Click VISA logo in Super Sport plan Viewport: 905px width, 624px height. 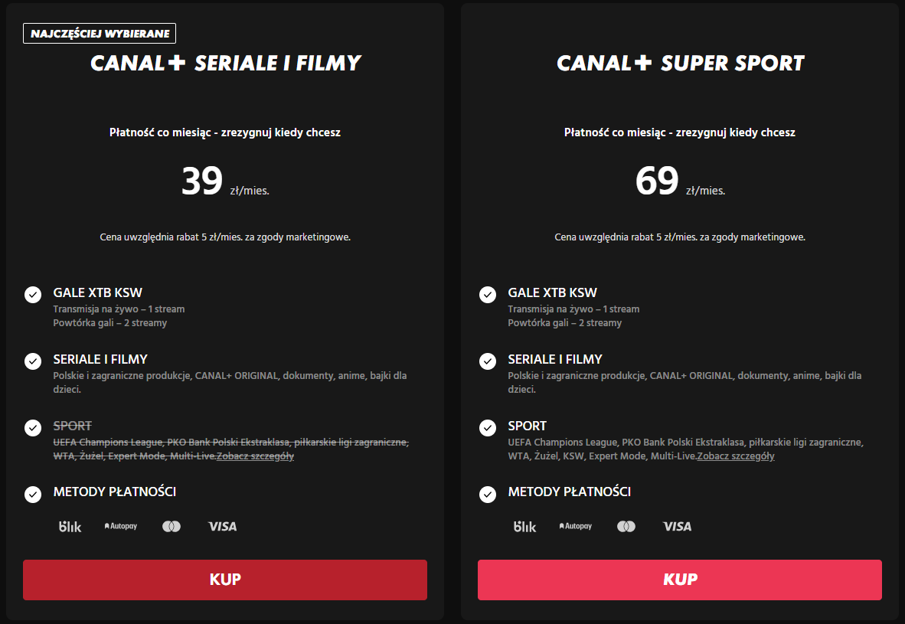(677, 527)
